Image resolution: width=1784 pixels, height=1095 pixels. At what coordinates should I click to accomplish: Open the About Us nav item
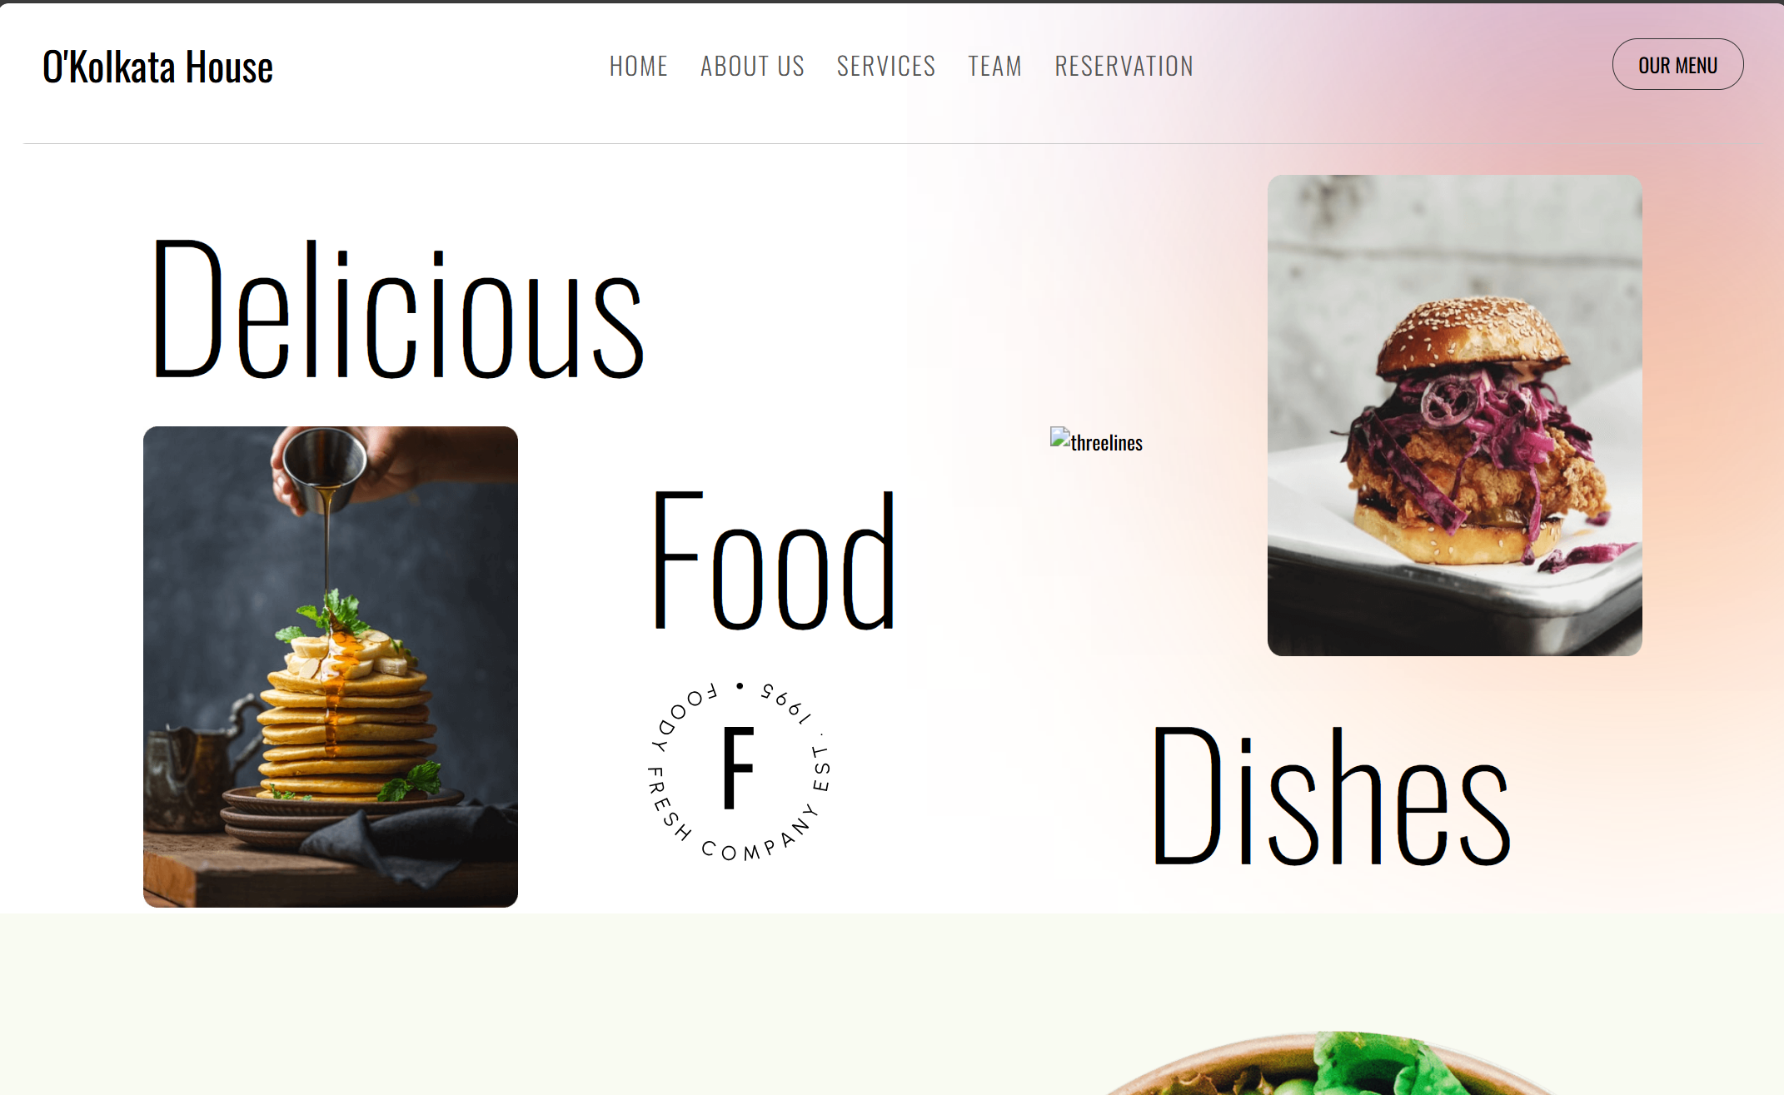[753, 66]
